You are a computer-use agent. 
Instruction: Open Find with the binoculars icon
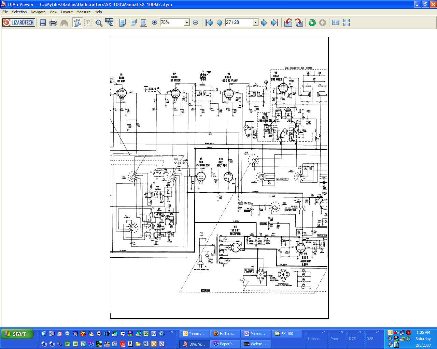pyautogui.click(x=64, y=23)
